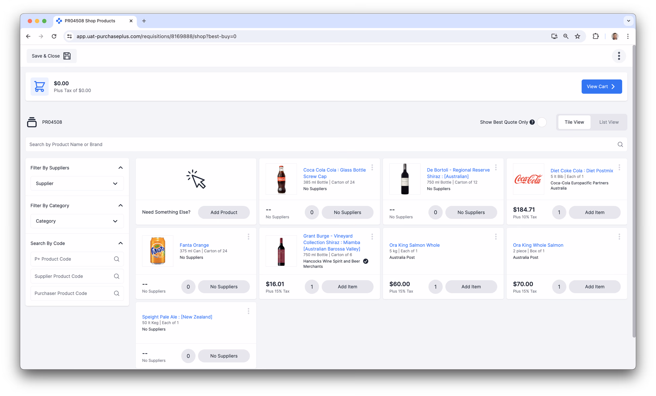Screen dimensions: 656x396
Task: Click the browser back arrow
Action: coord(28,36)
